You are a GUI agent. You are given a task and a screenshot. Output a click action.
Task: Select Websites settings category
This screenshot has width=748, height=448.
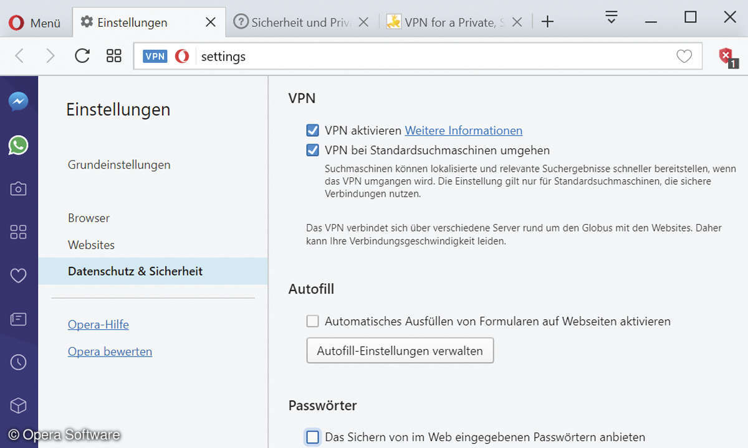click(x=92, y=245)
